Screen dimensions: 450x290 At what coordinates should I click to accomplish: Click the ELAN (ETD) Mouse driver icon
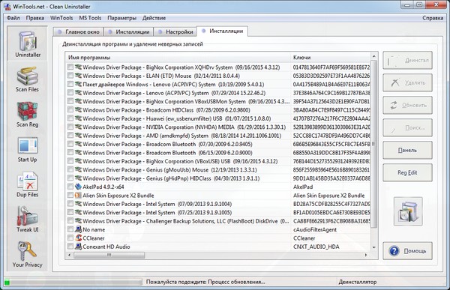78,76
